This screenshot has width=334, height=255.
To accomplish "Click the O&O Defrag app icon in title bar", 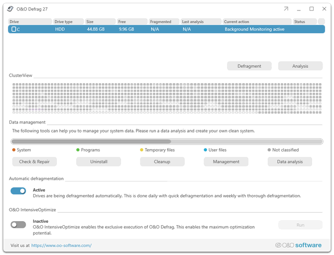I will [x=10, y=9].
